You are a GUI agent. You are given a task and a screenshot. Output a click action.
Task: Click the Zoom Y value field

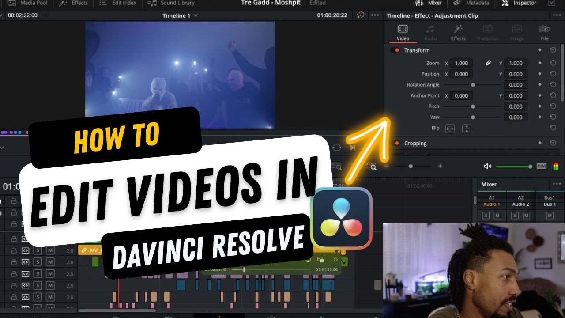516,63
